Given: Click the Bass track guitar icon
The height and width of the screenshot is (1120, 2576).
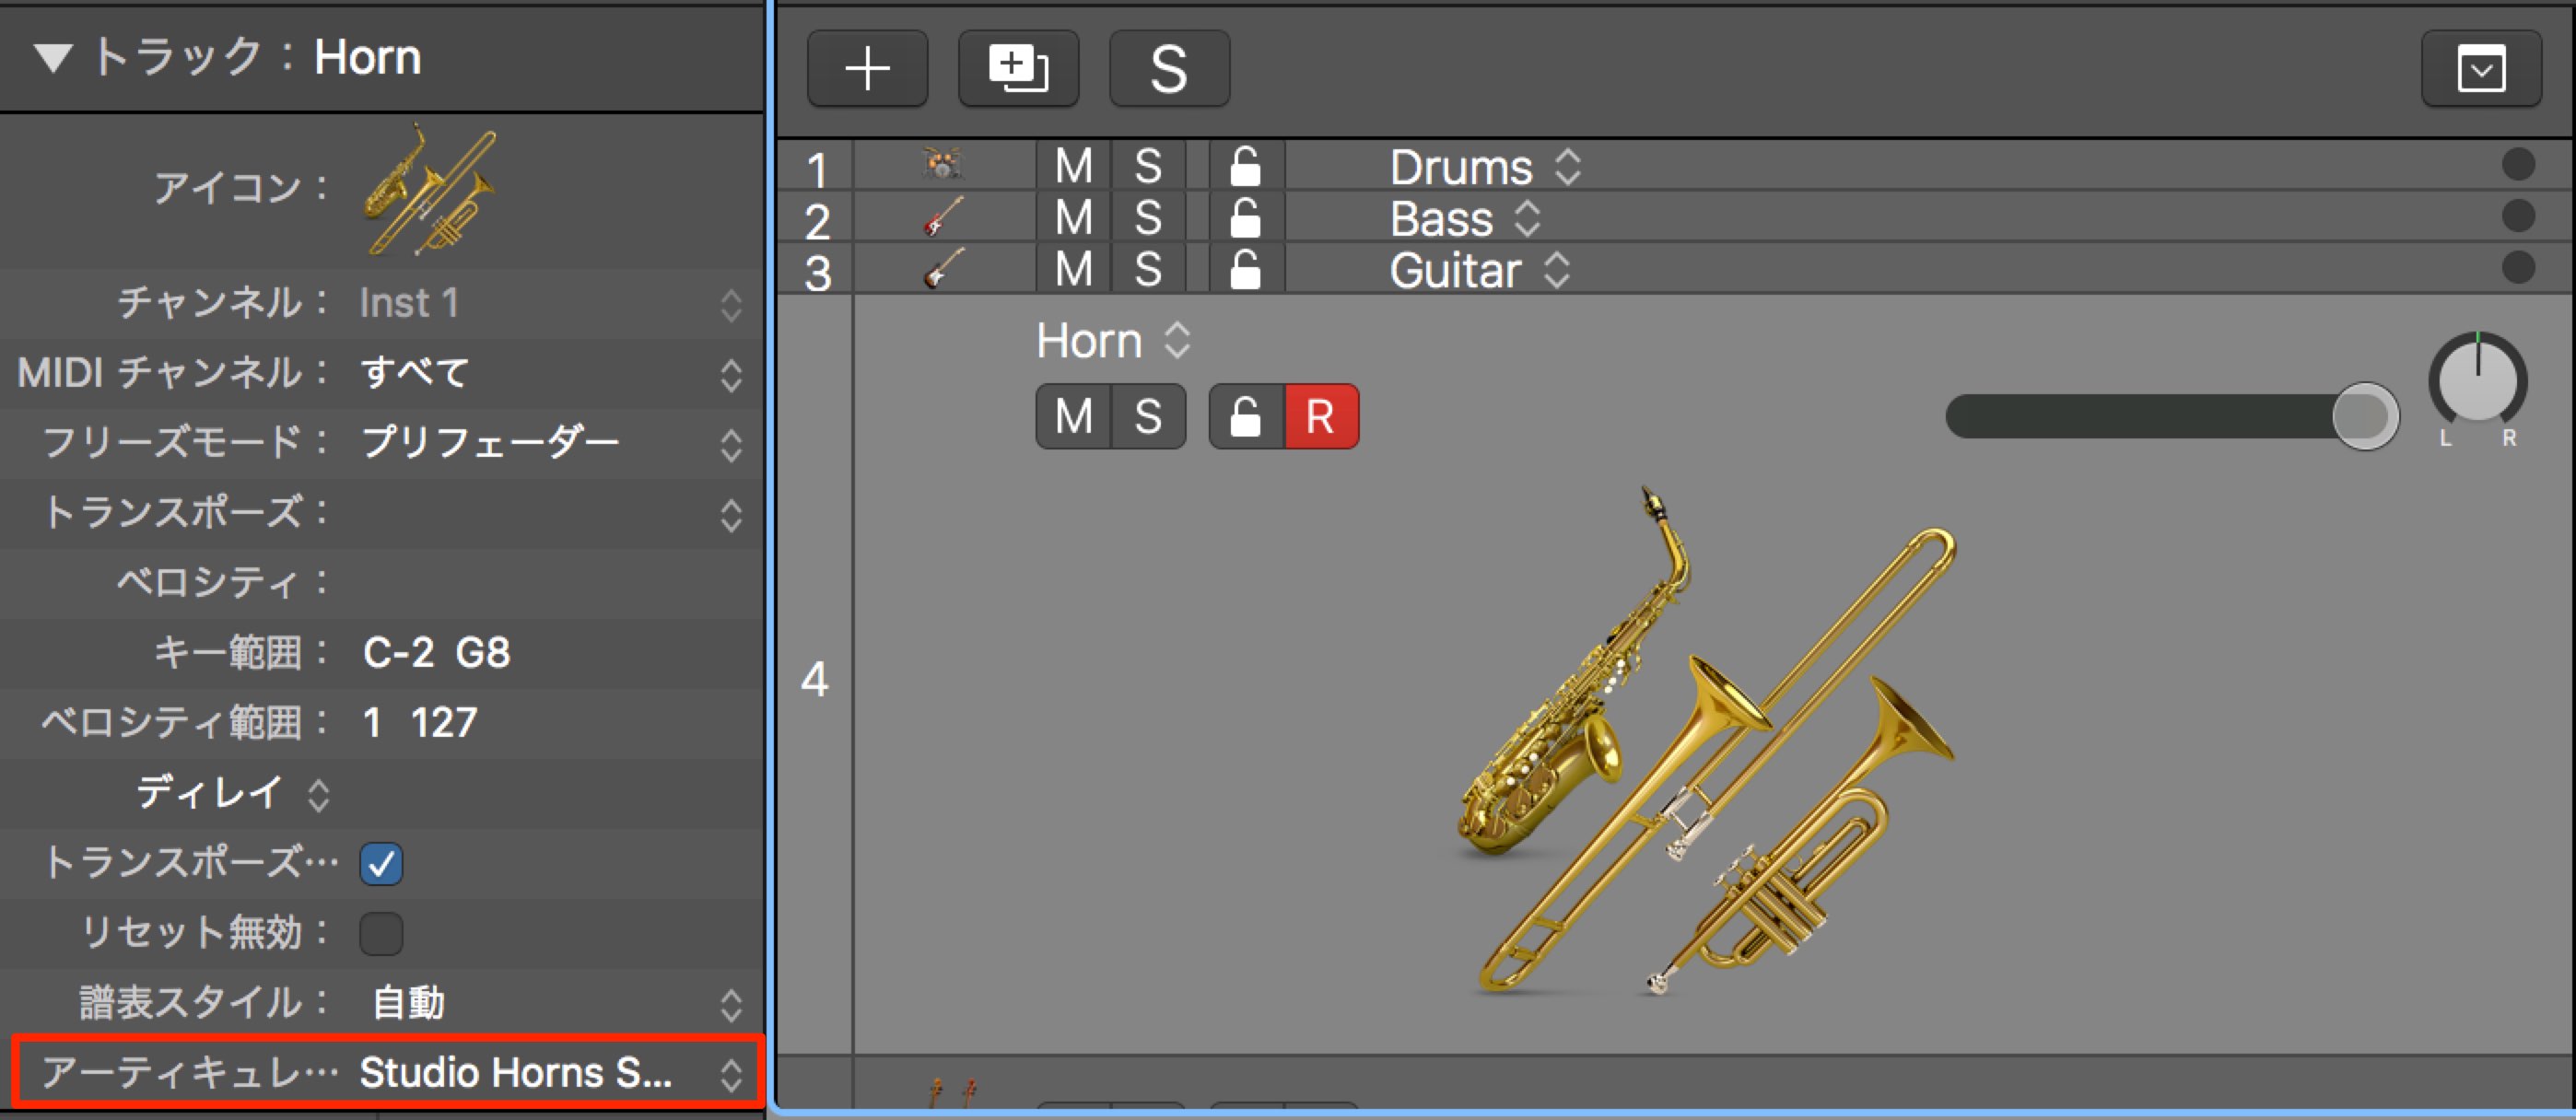Looking at the screenshot, I should click(x=943, y=216).
